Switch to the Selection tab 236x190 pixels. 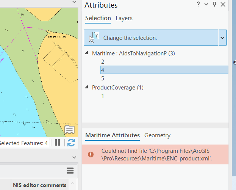coord(98,18)
